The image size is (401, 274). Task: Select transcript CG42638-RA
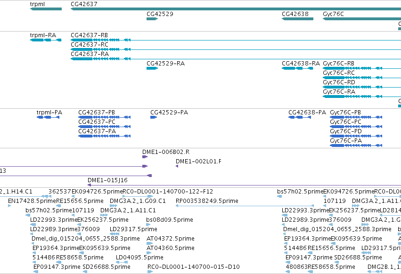pyautogui.click(x=297, y=68)
